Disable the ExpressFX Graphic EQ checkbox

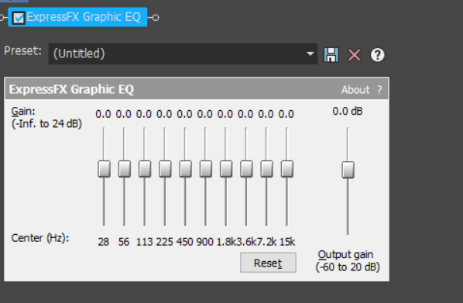coord(19,18)
